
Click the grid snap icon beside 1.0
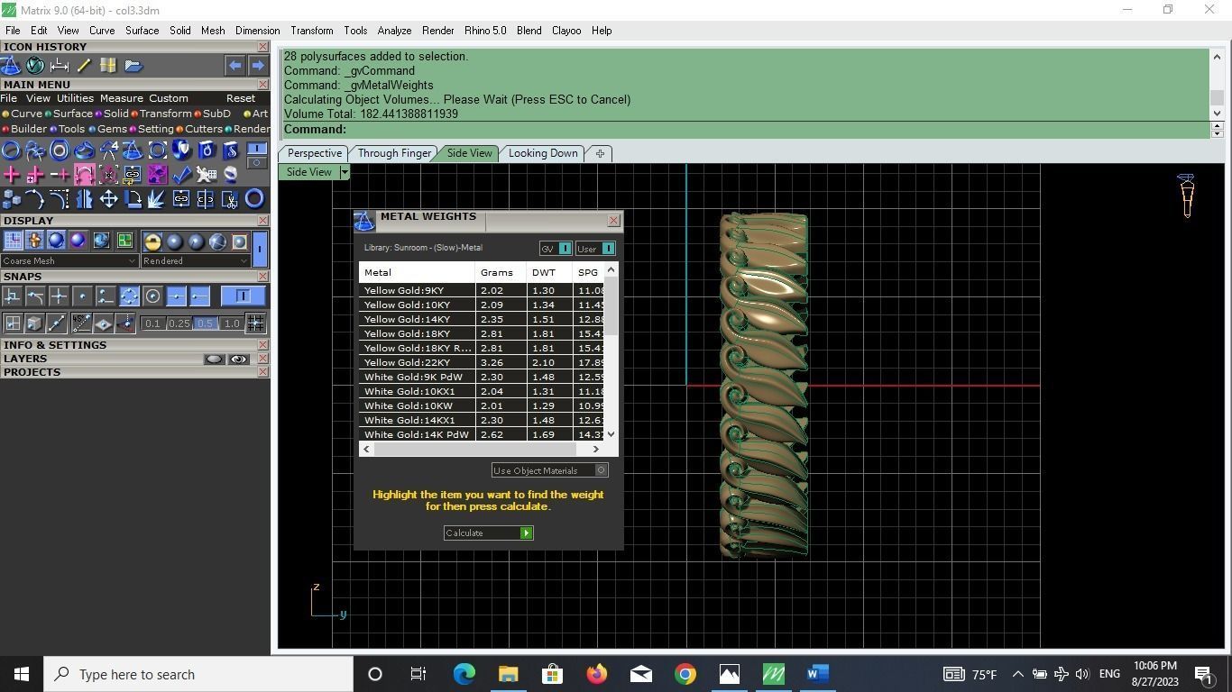click(255, 323)
